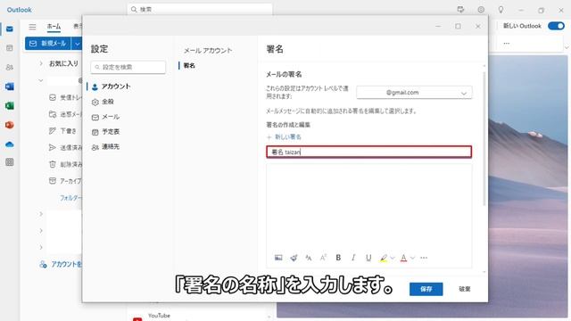The width and height of the screenshot is (571, 321).
Task: Click the ribbon more options ellipsis
Action: (507, 44)
